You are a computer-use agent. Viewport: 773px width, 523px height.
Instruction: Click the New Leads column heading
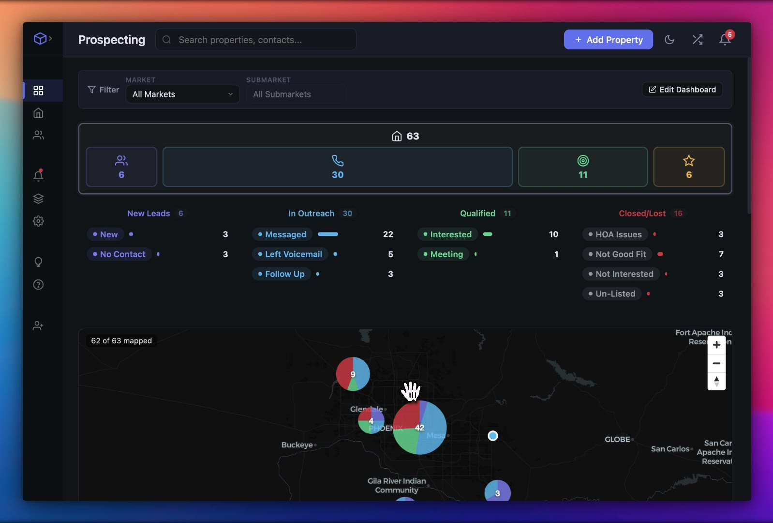(149, 213)
